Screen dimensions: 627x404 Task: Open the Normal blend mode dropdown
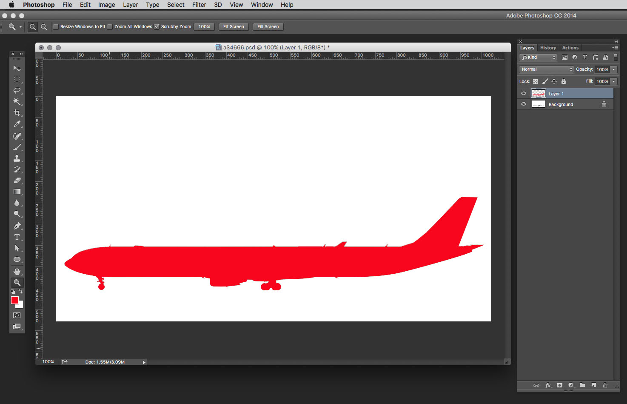click(547, 69)
